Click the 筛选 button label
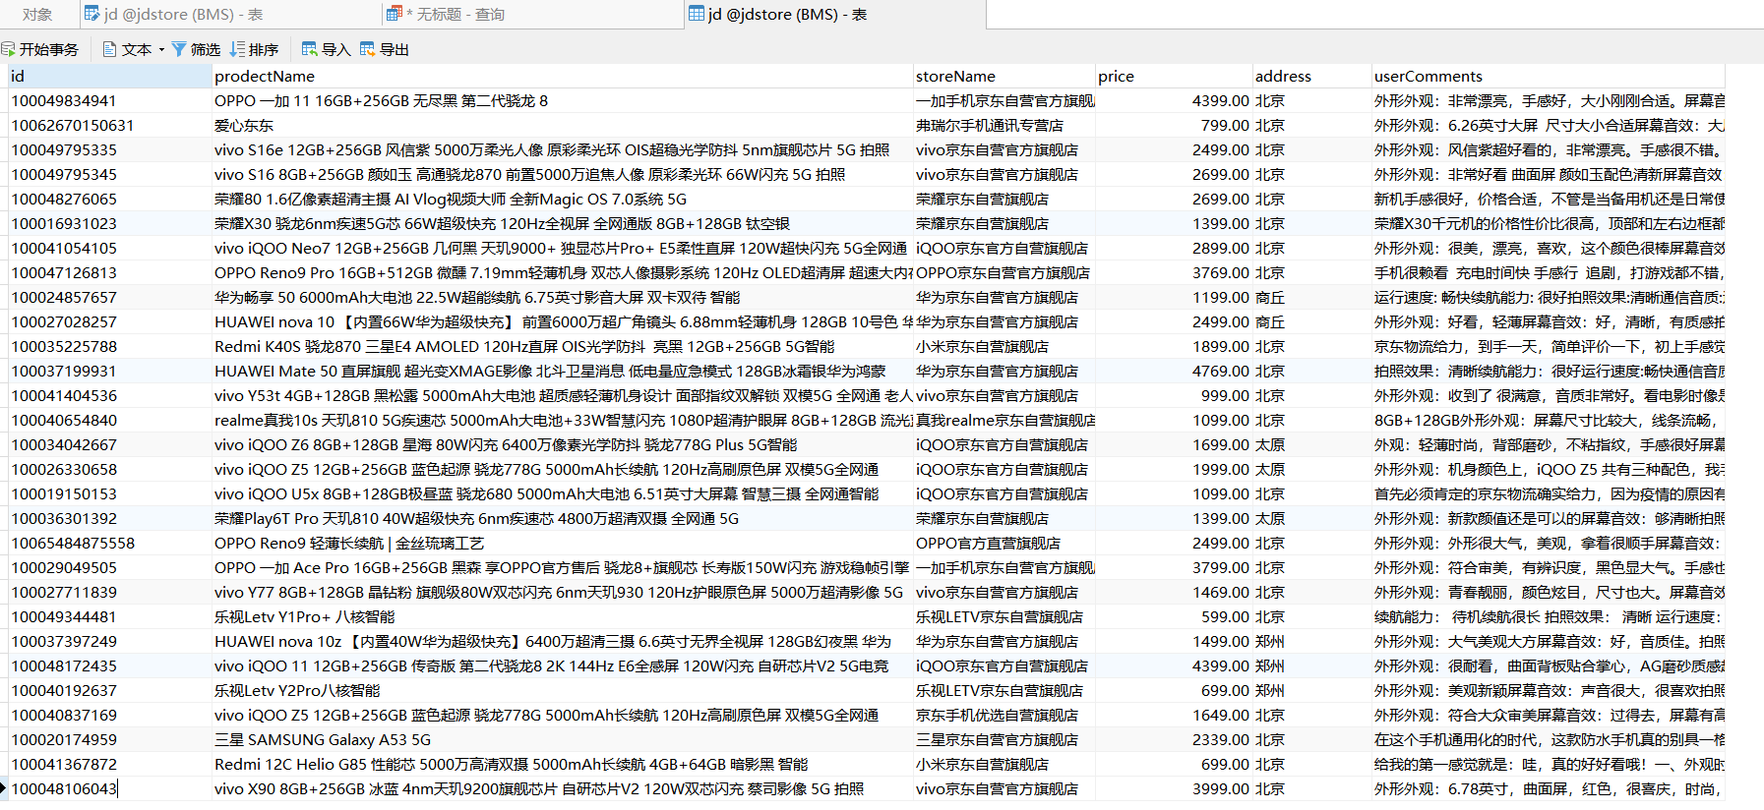 click(206, 50)
